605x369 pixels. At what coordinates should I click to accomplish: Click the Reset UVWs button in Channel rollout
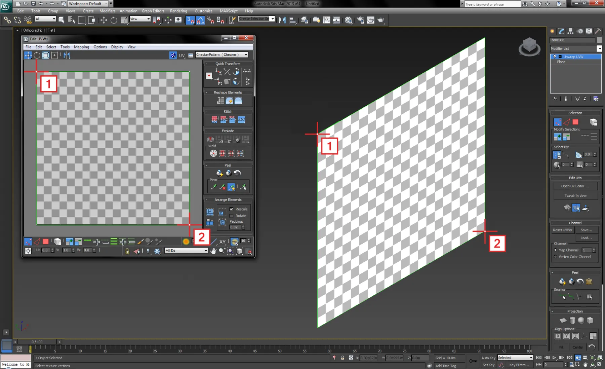[562, 230]
